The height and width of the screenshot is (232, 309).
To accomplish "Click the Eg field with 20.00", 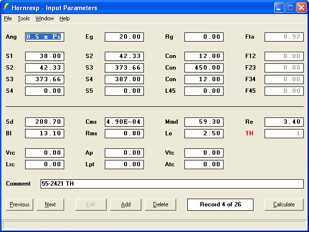I will pos(125,37).
